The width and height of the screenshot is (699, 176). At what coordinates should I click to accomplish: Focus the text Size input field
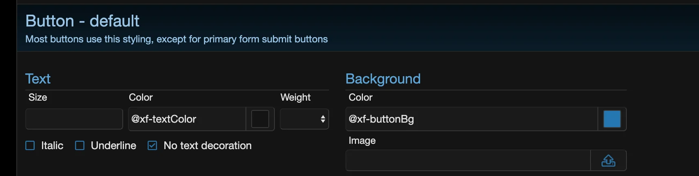[74, 119]
